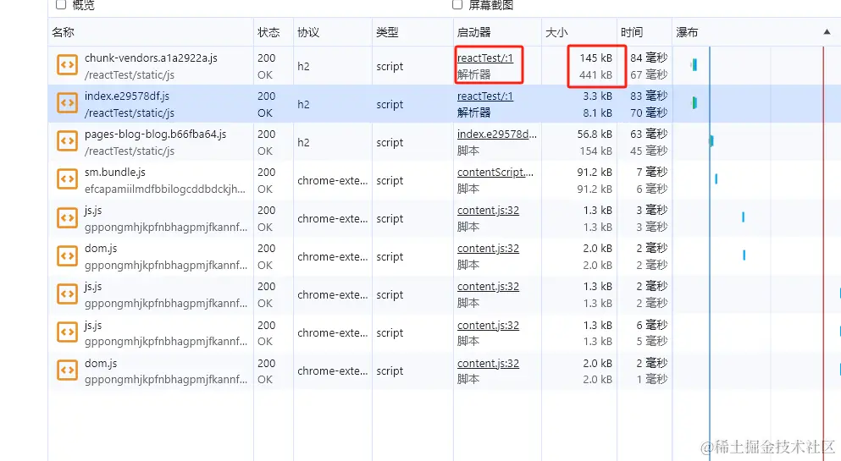The width and height of the screenshot is (841, 461).
Task: Open reactTest/:1 initiator for index.e29578df.js
Action: [x=484, y=96]
